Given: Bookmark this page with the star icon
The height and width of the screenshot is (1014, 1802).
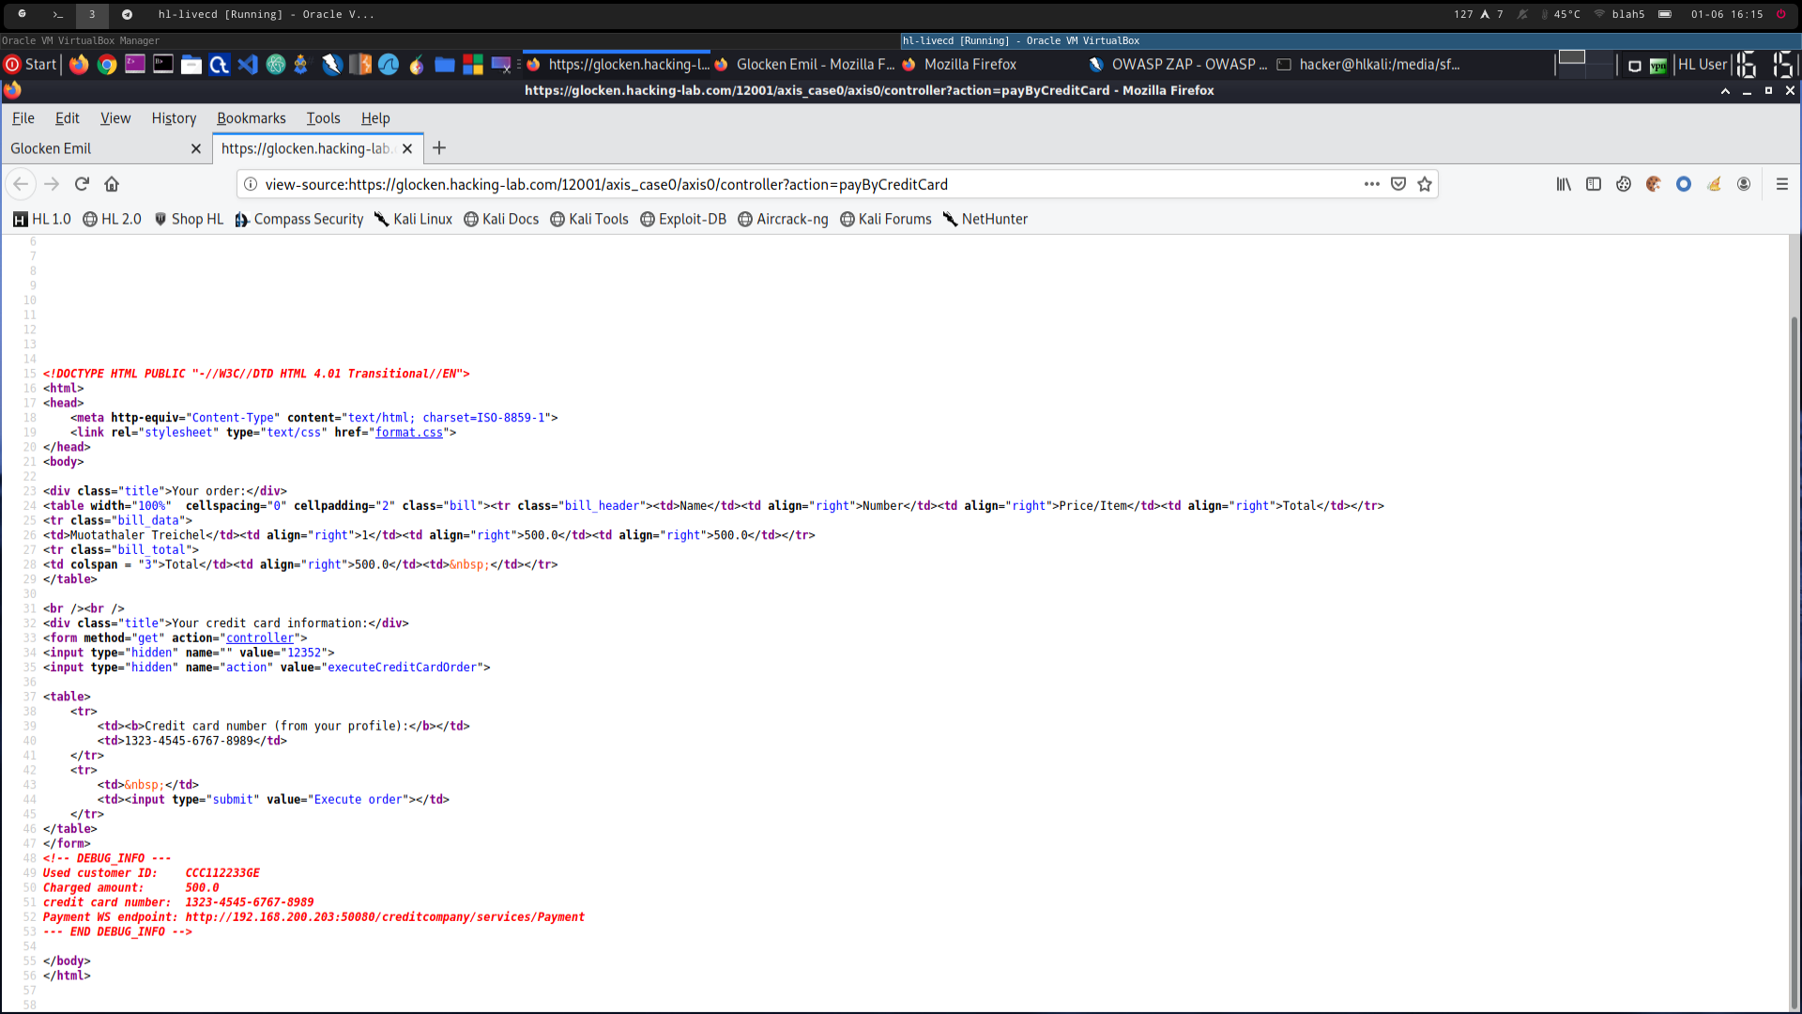Looking at the screenshot, I should pyautogui.click(x=1425, y=184).
